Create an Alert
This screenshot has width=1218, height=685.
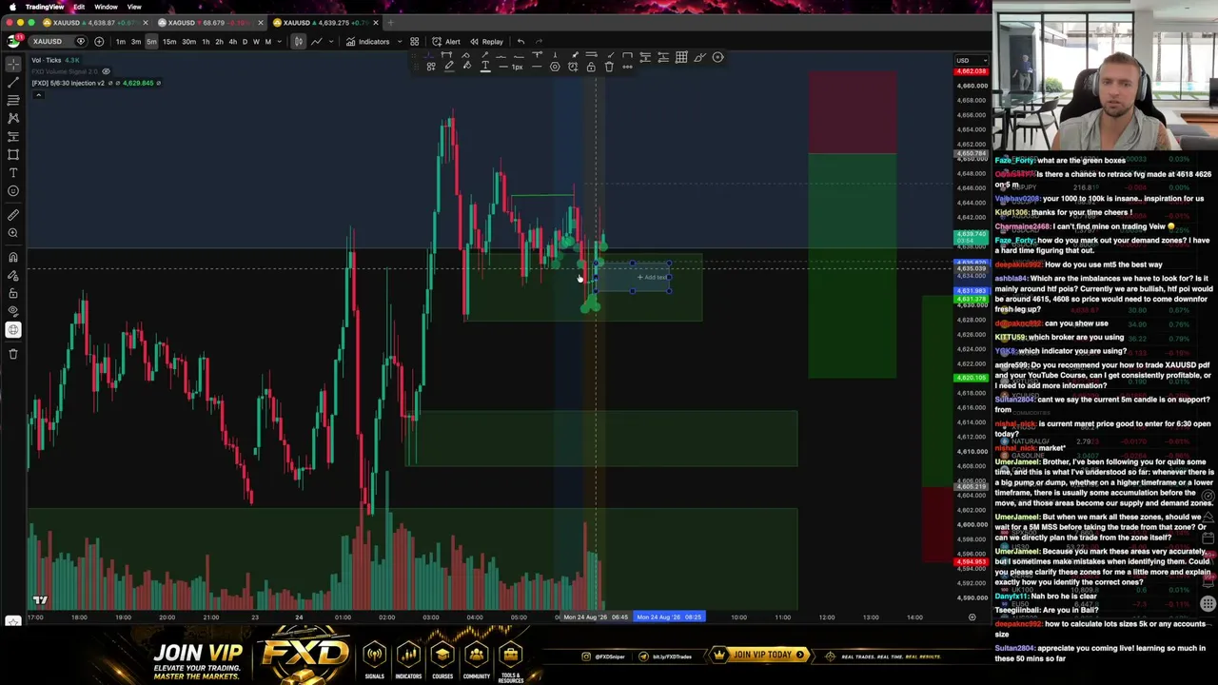coord(446,42)
